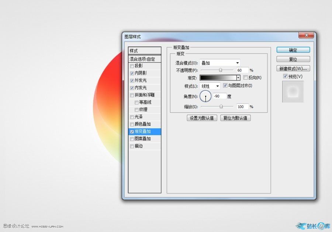Screen dimensions: 332x232
Task: Click the 复位 button
Action: [x=293, y=59]
